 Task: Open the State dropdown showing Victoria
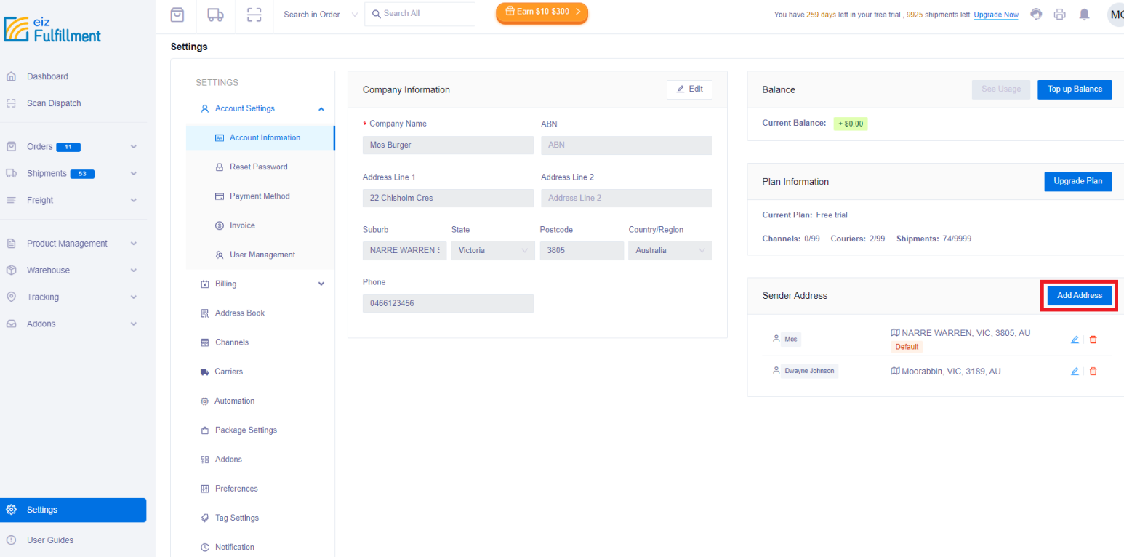(493, 250)
